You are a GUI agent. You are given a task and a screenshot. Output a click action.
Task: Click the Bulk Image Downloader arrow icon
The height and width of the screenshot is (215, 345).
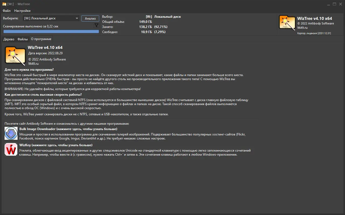11,134
